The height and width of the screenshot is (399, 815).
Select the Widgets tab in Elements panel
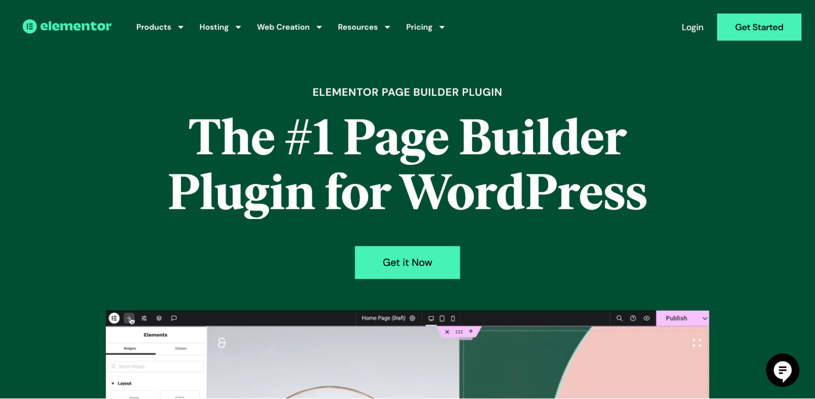click(x=130, y=349)
